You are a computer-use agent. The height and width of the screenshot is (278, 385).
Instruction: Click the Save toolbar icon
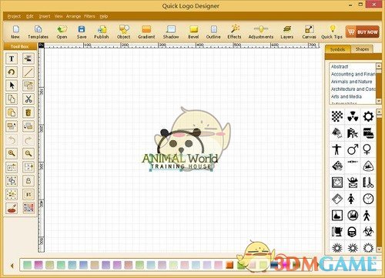point(82,32)
